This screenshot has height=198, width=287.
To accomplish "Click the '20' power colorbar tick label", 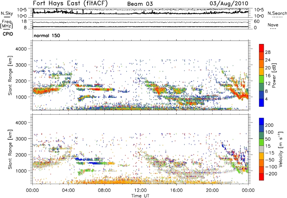I will click(268, 68).
